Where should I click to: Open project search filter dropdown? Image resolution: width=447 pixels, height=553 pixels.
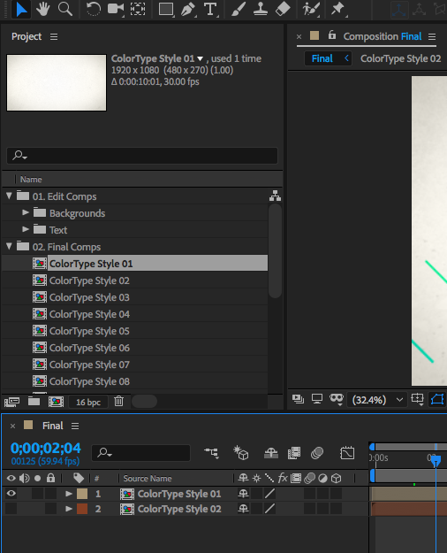[x=19, y=156]
